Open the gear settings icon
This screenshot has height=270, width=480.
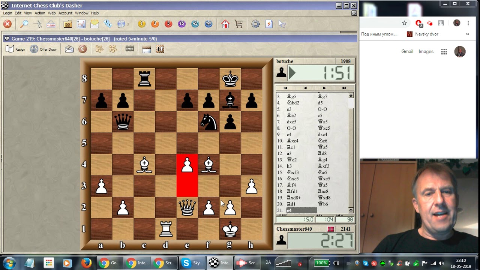coord(255,24)
